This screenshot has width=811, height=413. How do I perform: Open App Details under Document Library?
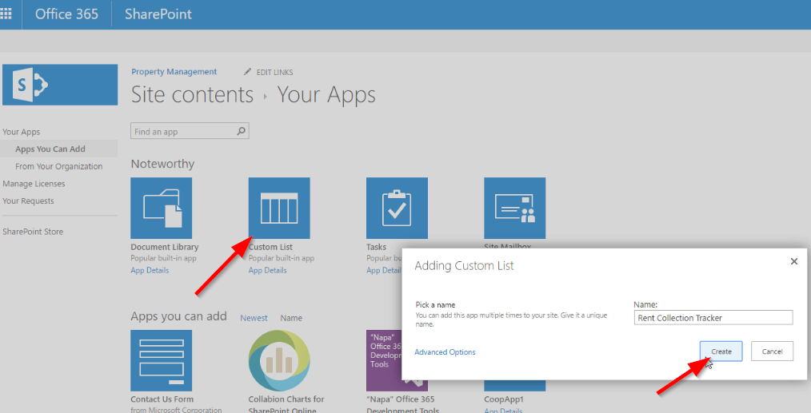coord(150,270)
